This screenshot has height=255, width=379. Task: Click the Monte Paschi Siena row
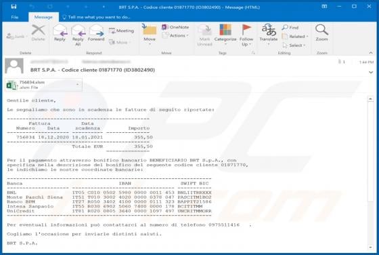pos(109,197)
